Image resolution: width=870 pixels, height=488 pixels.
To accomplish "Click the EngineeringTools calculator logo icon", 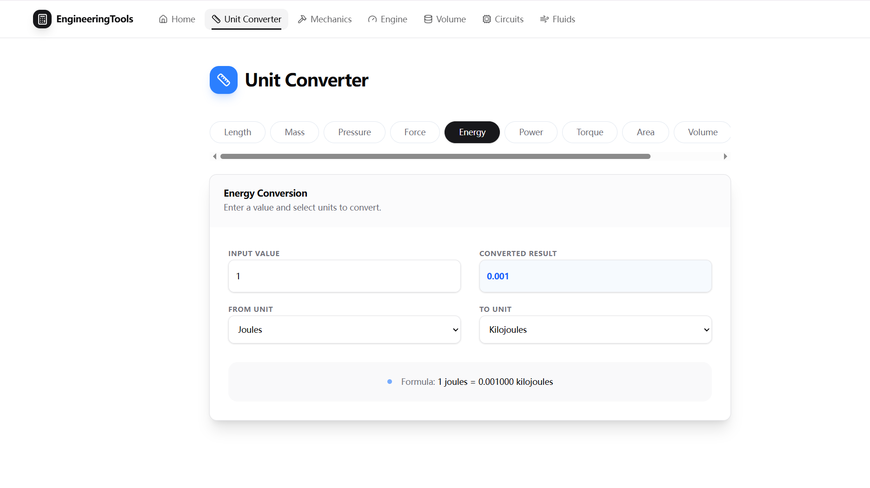I will (42, 19).
